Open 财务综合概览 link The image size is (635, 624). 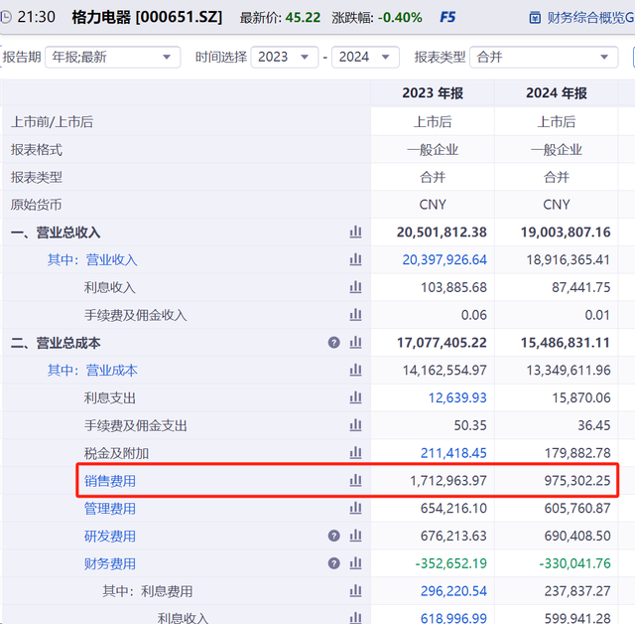[x=590, y=18]
